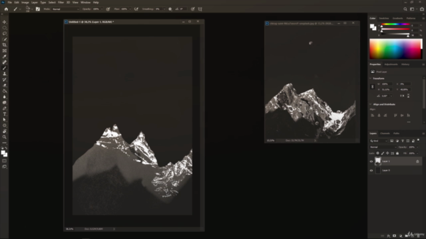Open the layer filter Kind dropdown
The width and height of the screenshot is (426, 239).
tap(379, 141)
